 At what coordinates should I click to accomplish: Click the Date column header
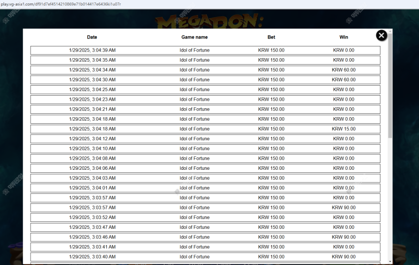tap(92, 37)
